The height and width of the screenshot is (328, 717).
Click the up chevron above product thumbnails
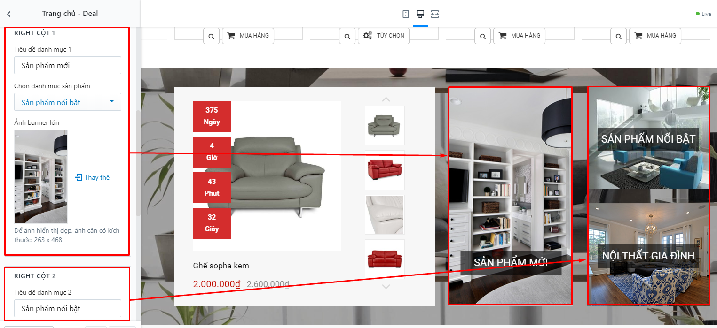point(386,99)
